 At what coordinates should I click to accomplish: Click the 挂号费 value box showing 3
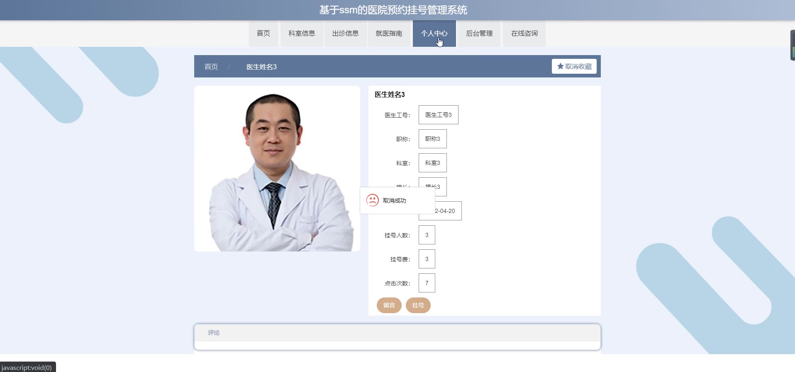click(x=427, y=259)
